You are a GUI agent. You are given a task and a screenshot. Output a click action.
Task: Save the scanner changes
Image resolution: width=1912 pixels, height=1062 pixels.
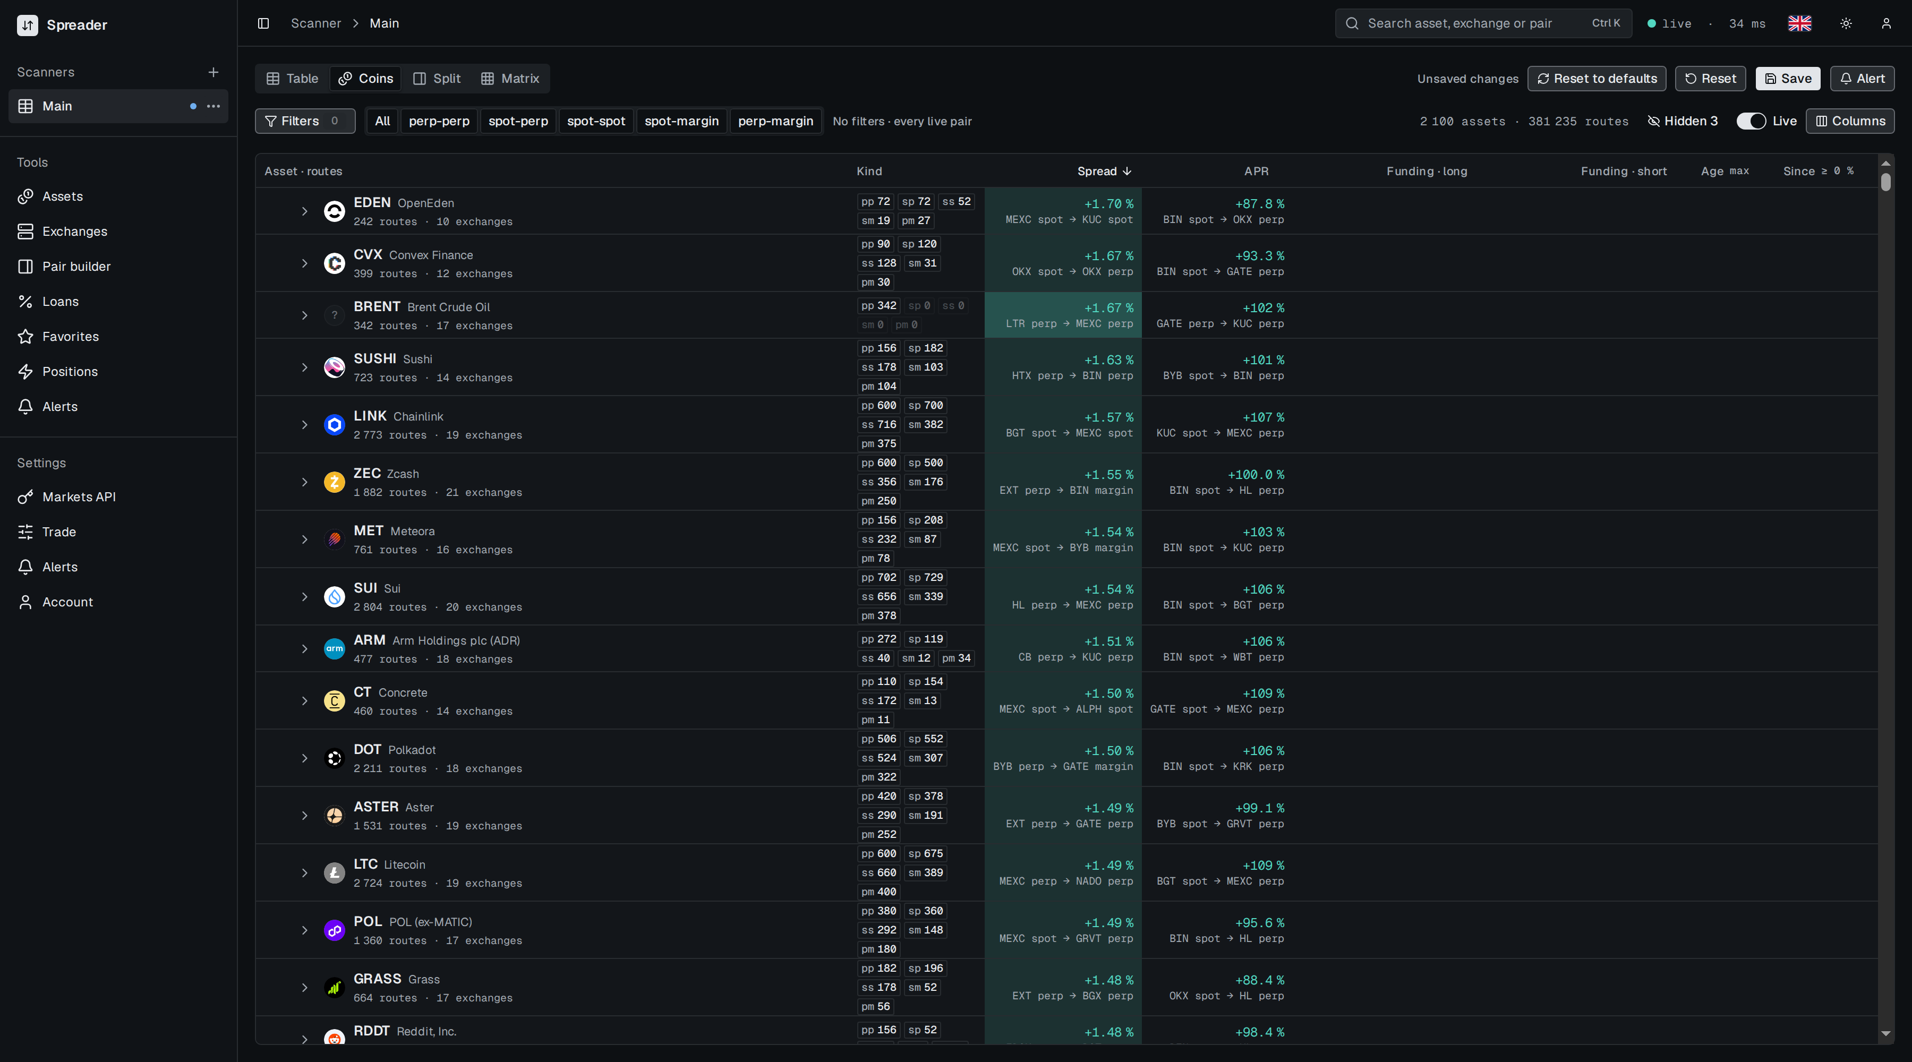pyautogui.click(x=1787, y=79)
